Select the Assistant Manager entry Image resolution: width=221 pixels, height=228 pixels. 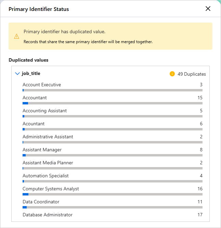coord(42,150)
